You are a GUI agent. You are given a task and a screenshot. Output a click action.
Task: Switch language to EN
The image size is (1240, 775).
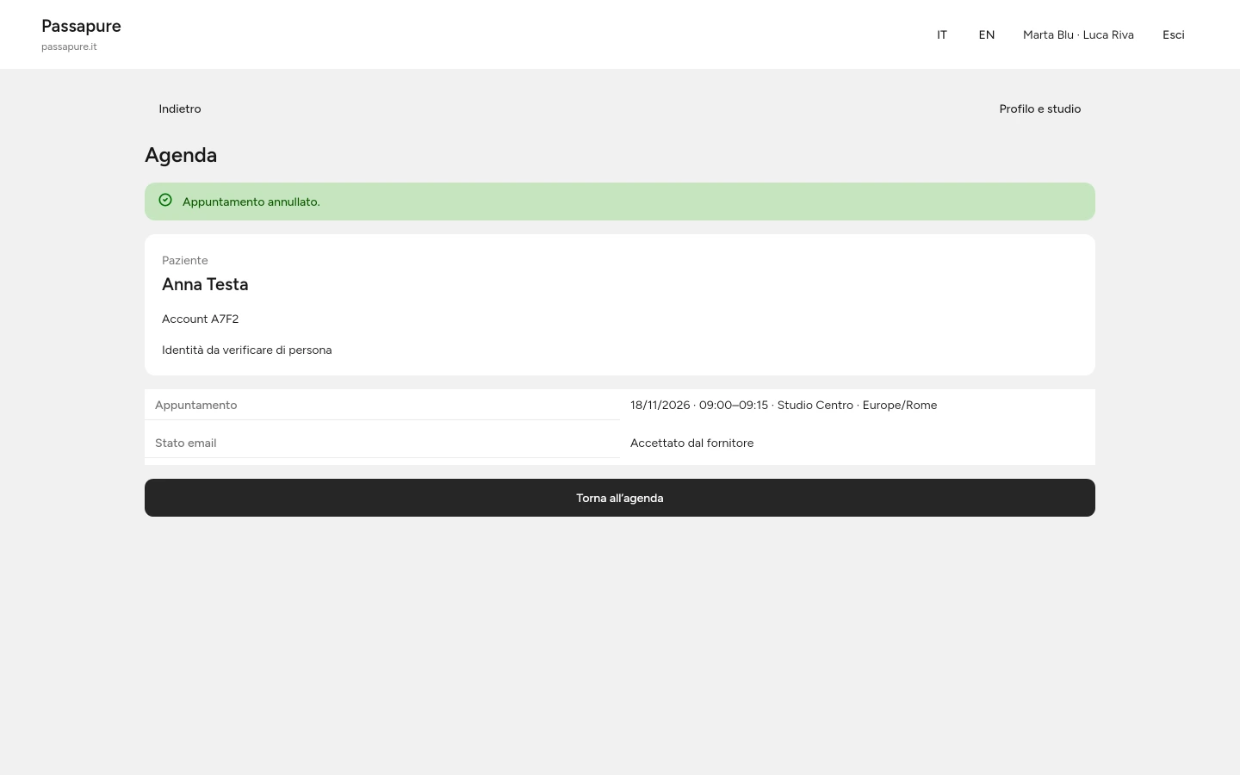(x=987, y=34)
